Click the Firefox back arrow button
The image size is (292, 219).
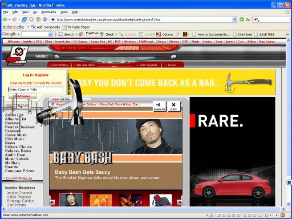(5, 19)
